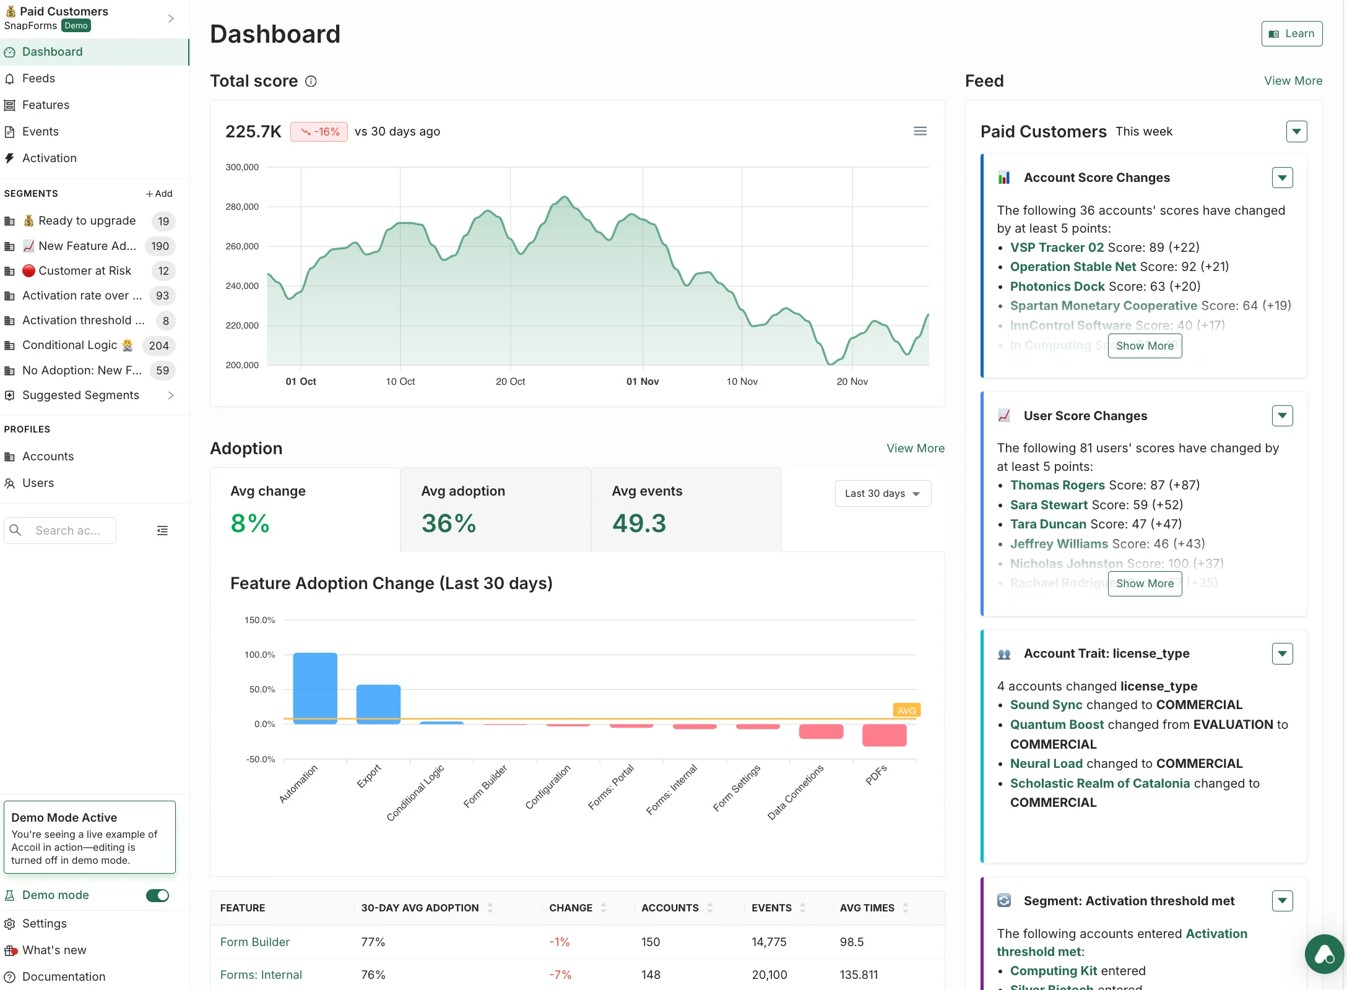Open the Documentation menu item
This screenshot has width=1347, height=990.
click(64, 976)
